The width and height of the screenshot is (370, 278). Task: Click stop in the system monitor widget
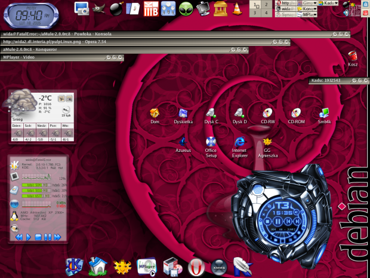(x=38, y=237)
